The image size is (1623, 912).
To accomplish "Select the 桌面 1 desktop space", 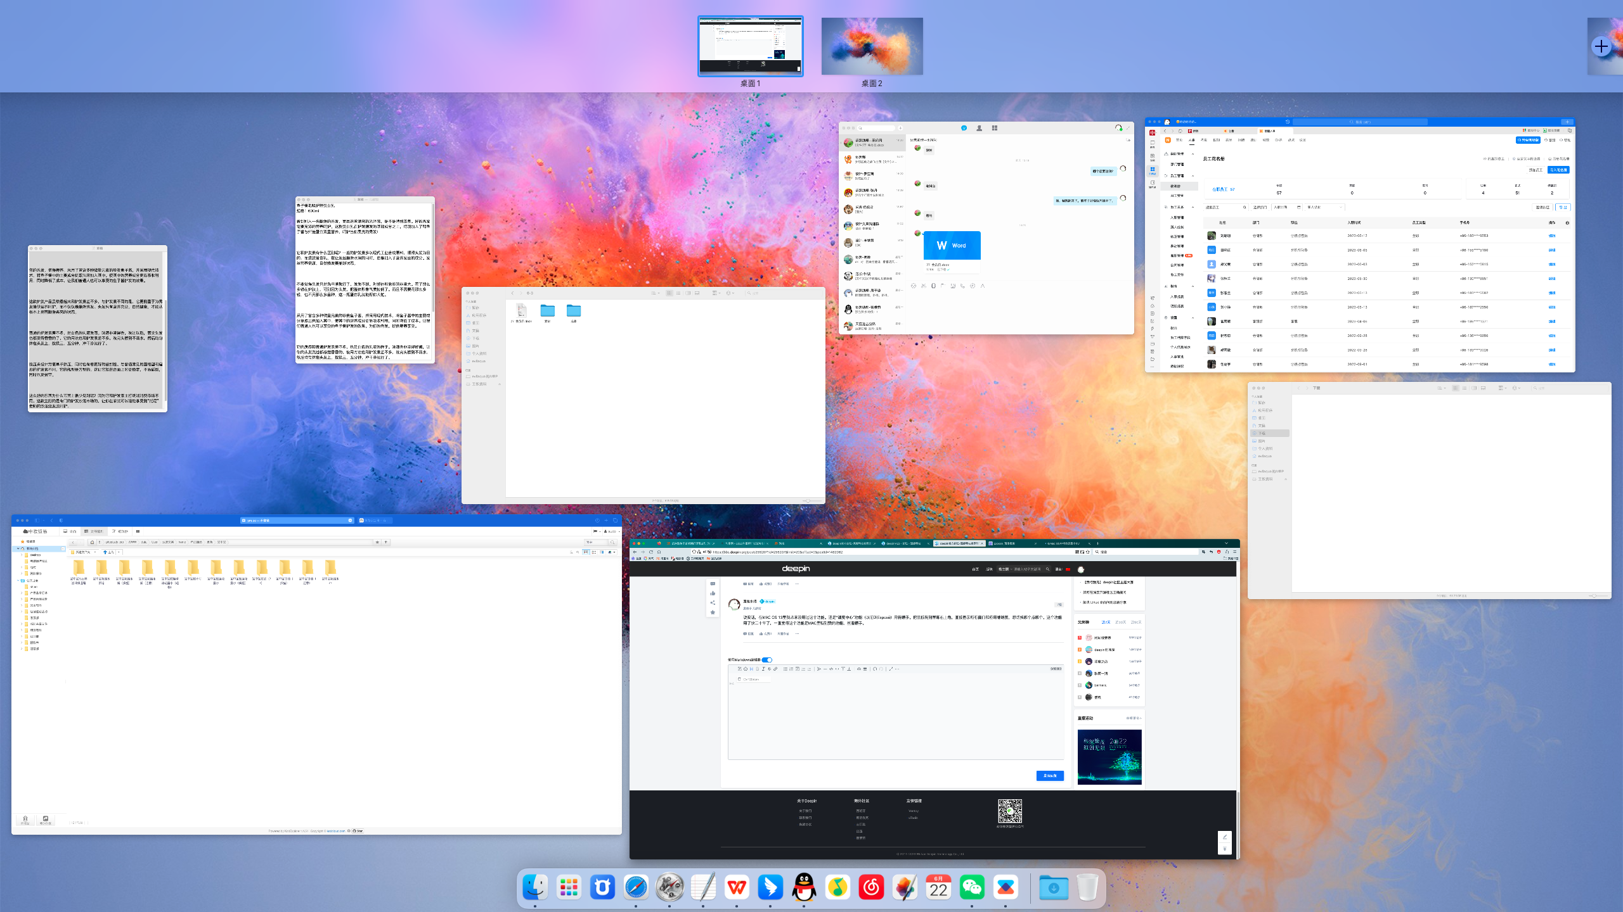I will click(x=750, y=46).
